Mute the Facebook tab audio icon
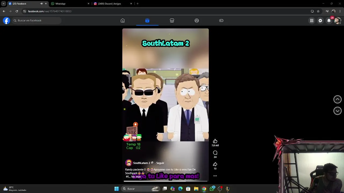The image size is (344, 193). point(41,4)
